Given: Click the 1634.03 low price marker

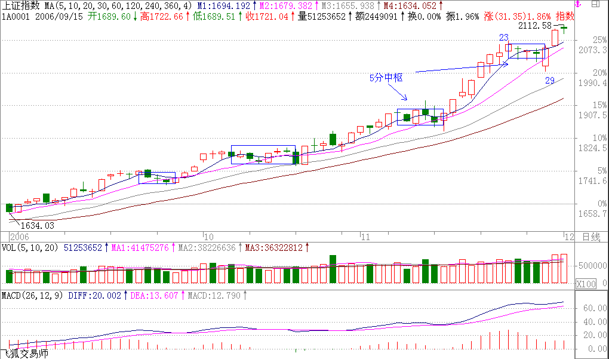Looking at the screenshot, I should click(37, 225).
